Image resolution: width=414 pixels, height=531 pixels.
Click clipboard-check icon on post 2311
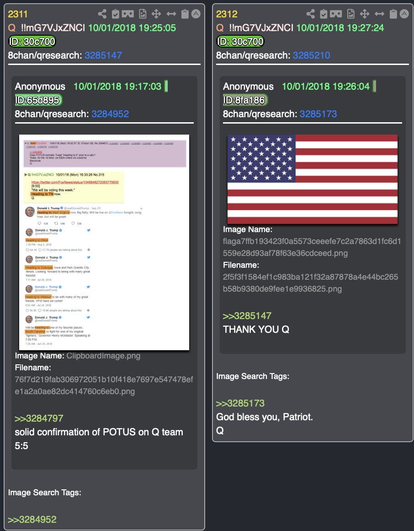point(115,14)
